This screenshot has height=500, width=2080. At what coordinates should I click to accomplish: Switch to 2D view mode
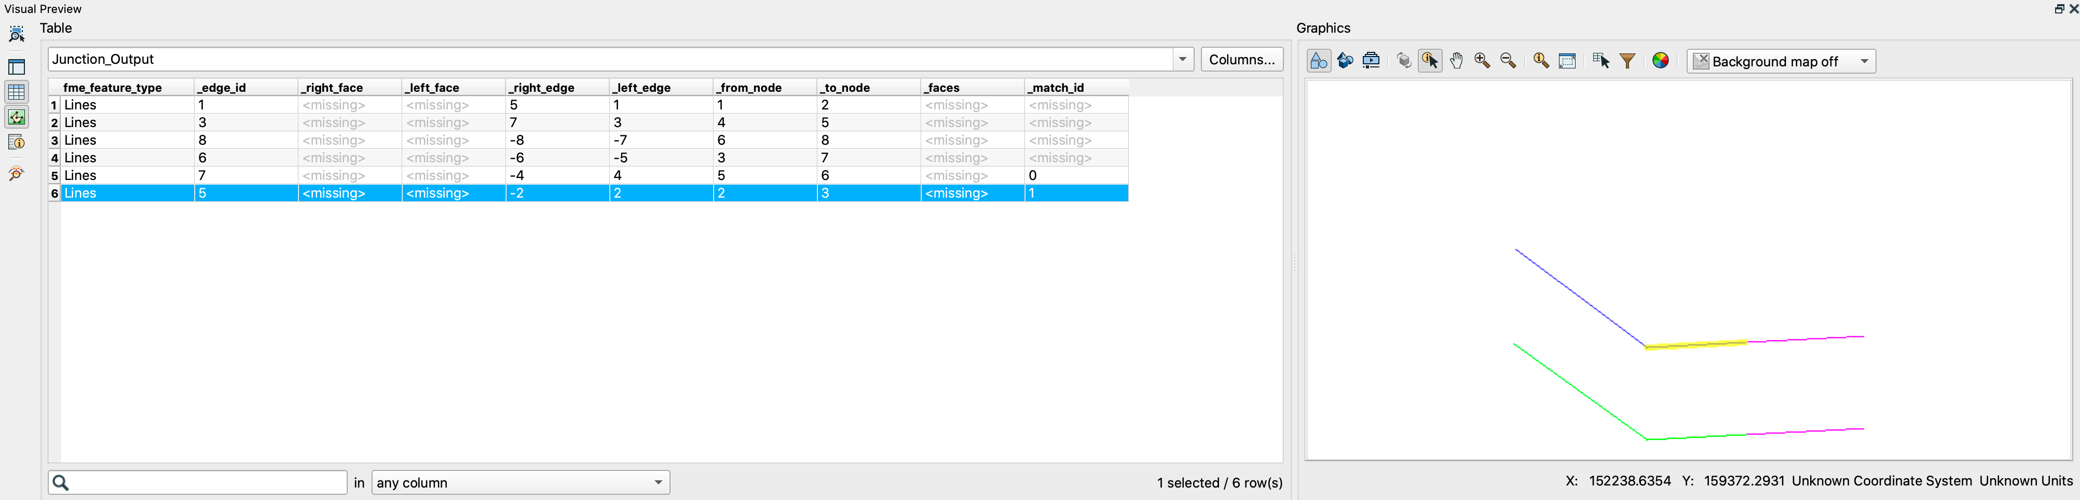1319,61
